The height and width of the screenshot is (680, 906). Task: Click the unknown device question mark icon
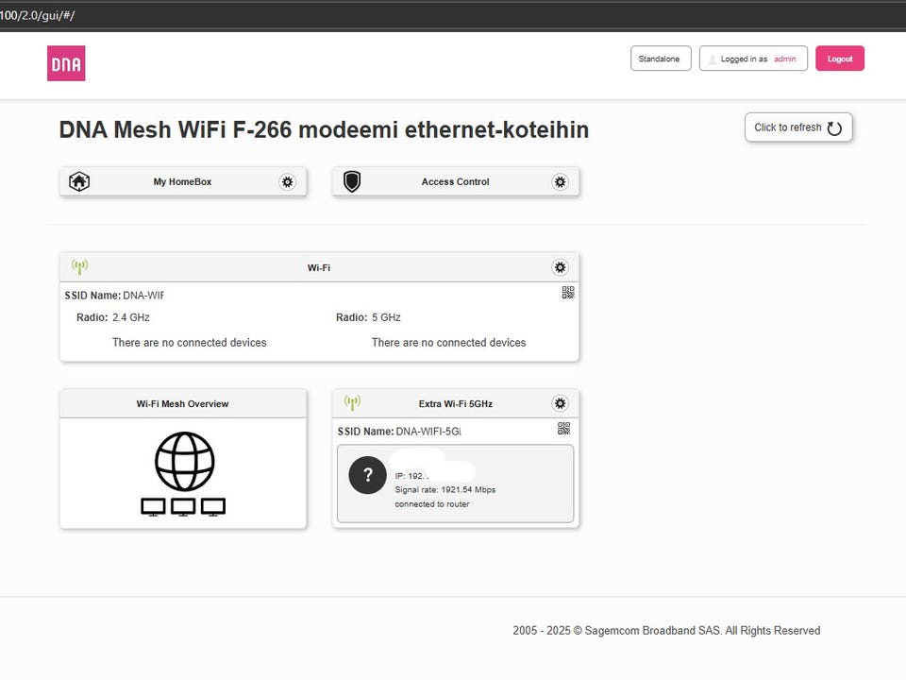[368, 475]
